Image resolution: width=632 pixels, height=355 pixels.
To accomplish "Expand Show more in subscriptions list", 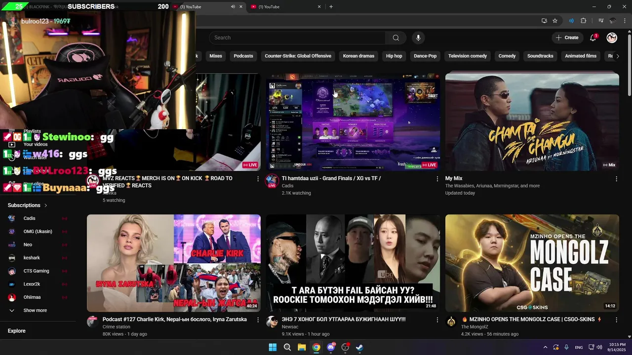I will pyautogui.click(x=36, y=311).
